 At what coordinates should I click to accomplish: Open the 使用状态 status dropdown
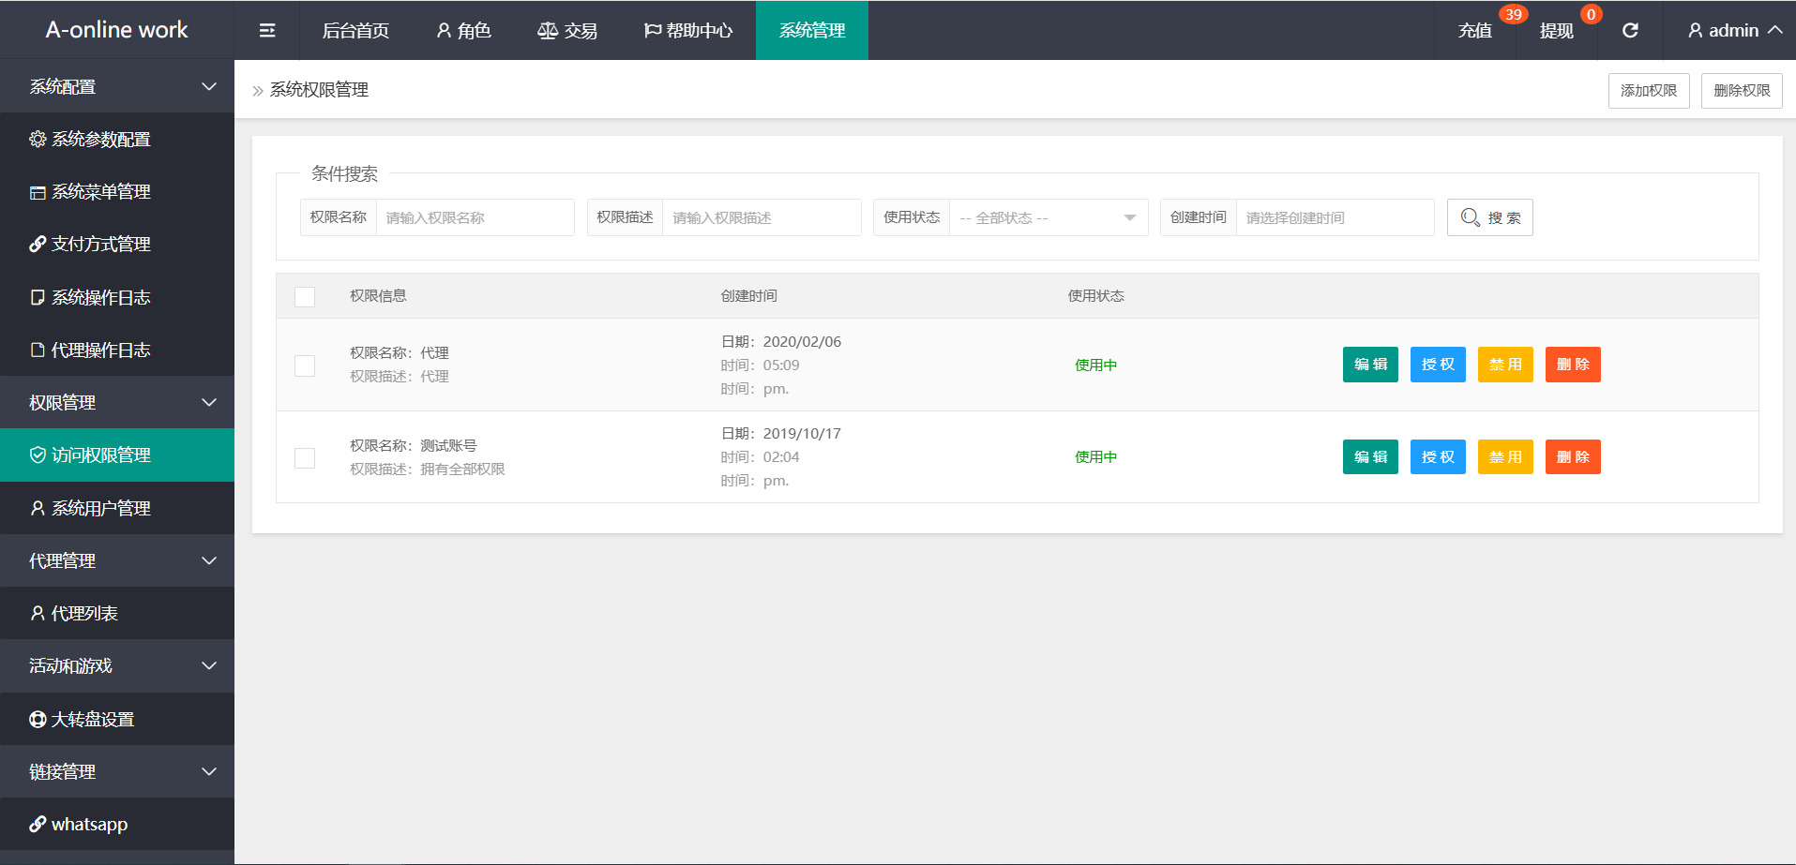click(1048, 217)
